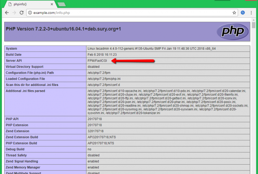Click the Thread Safety row label
The image size is (258, 174).
[16, 155]
